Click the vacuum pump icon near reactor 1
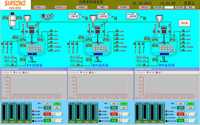This screenshot has width=200, height=125. pyautogui.click(x=47, y=16)
